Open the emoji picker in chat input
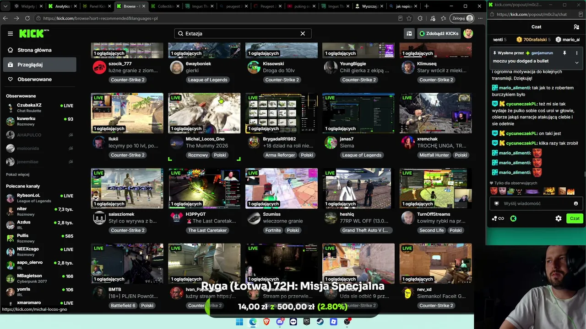 point(576,203)
